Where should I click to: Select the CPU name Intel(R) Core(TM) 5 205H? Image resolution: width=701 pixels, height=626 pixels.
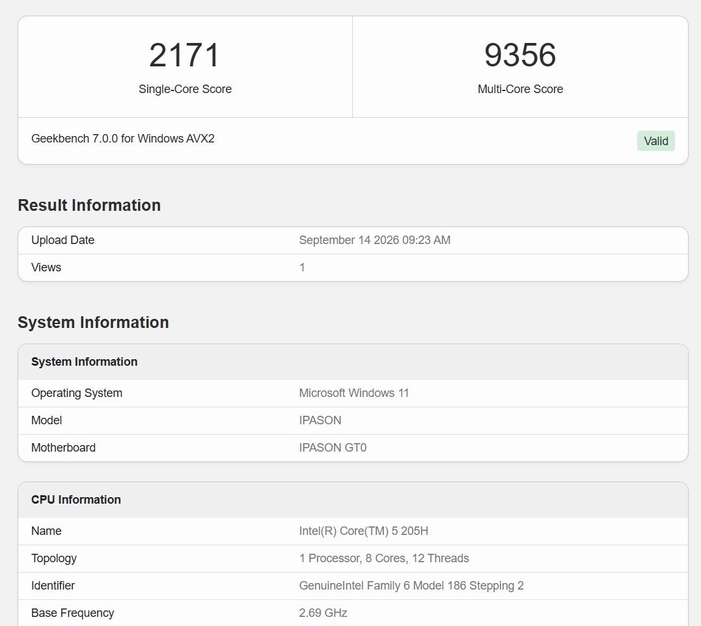point(363,531)
